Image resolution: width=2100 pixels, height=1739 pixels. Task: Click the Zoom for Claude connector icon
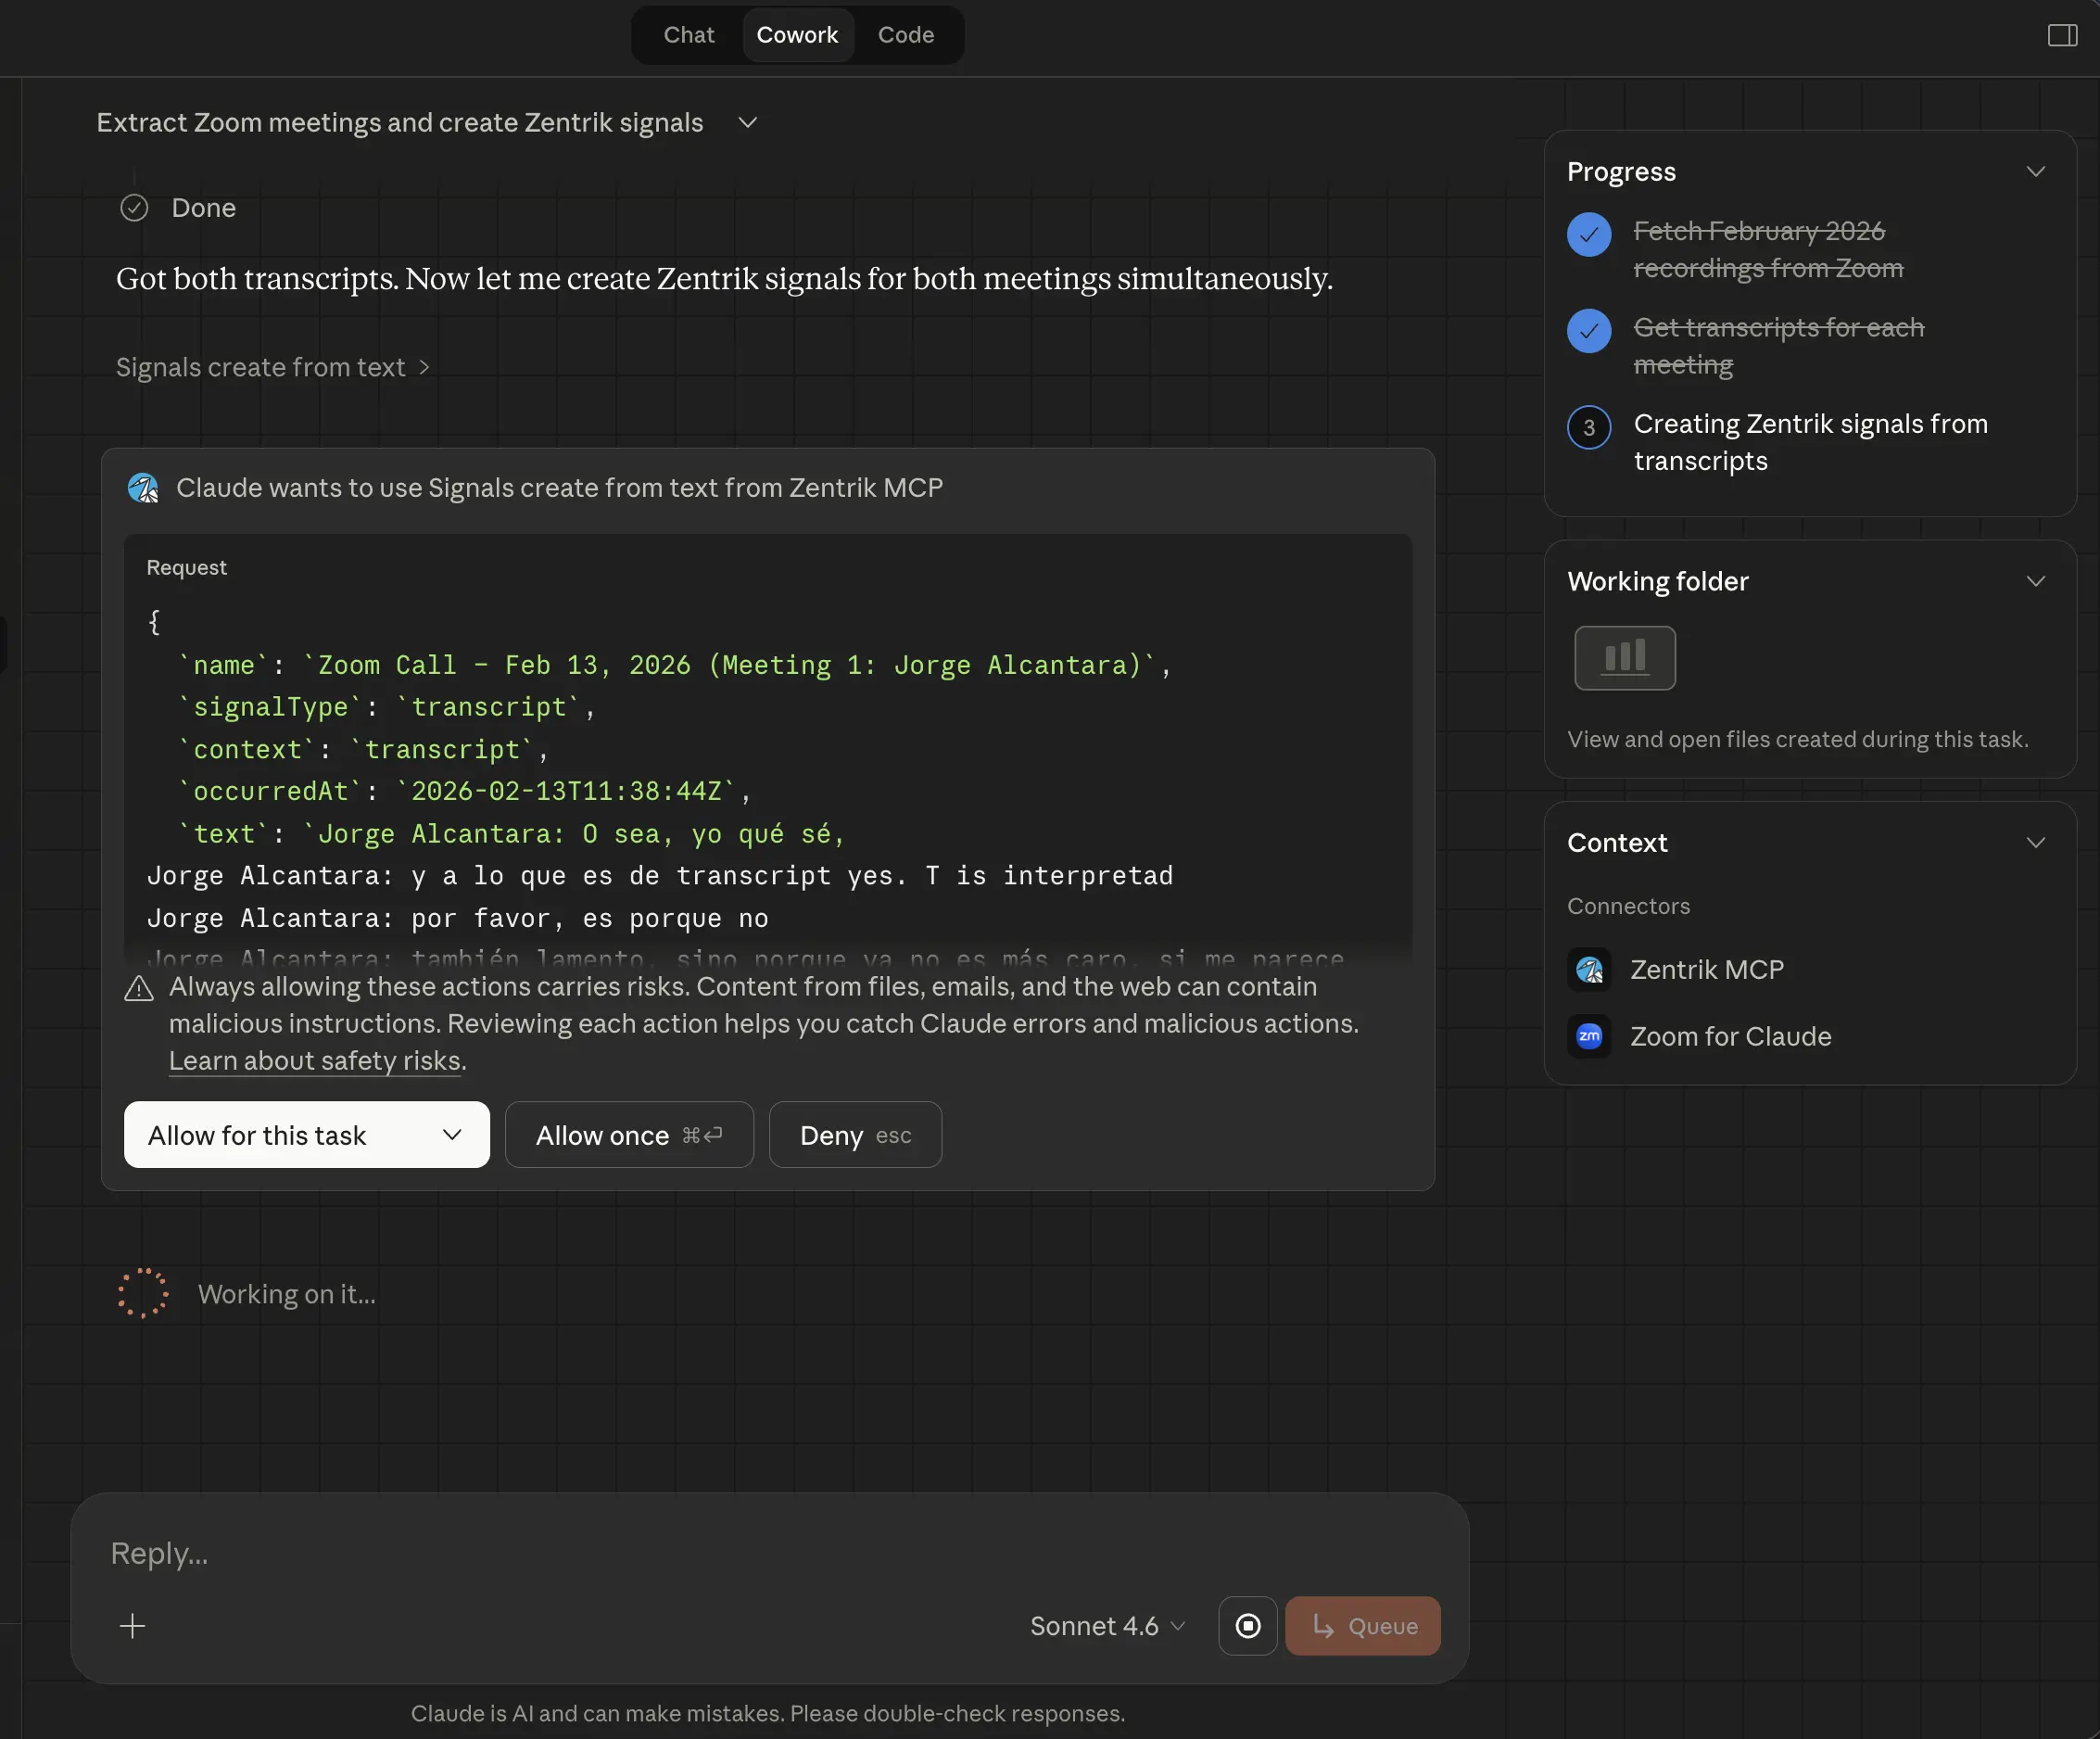1588,1036
